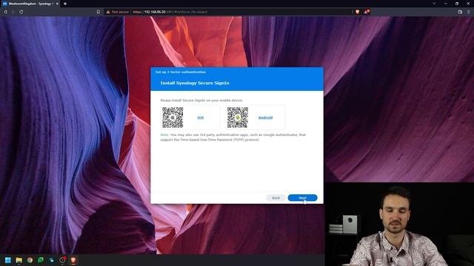Click the Next button in wizard
474x266 pixels.
(302, 198)
